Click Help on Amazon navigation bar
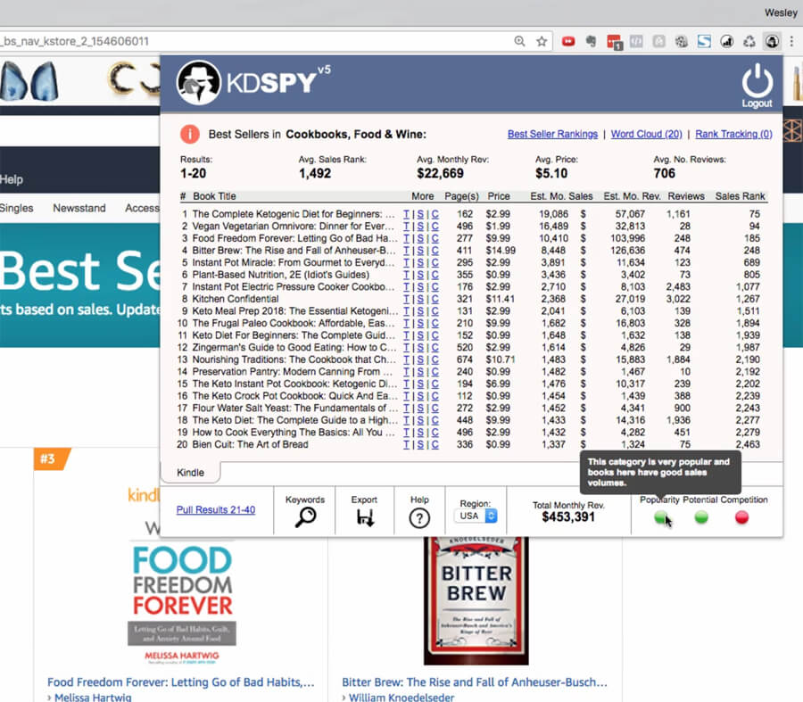 pyautogui.click(x=12, y=179)
